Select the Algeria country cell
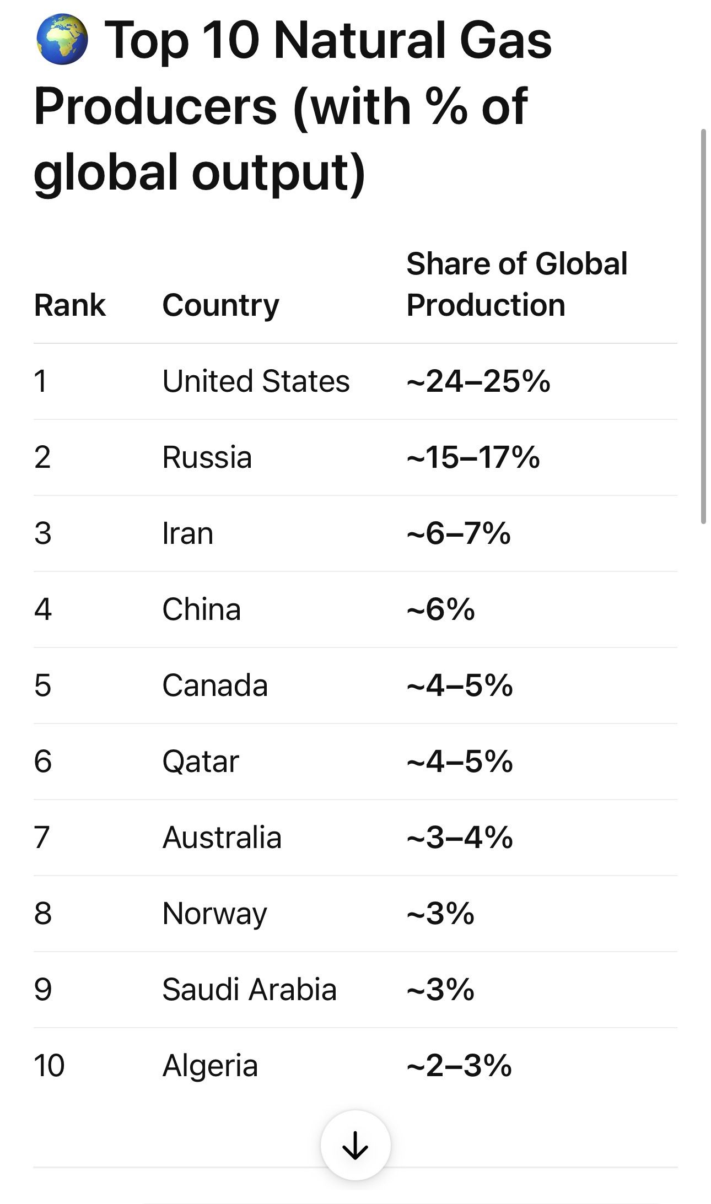711x1204 pixels. tap(210, 1065)
